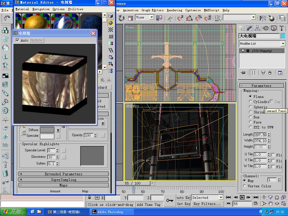
Task: Click the Pan View hand icon
Action: (x=270, y=204)
